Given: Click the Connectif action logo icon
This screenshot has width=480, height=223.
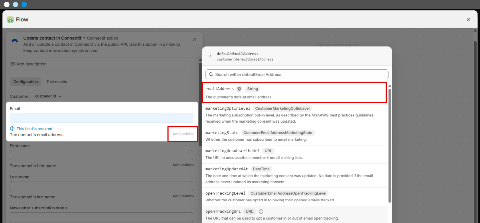Looking at the screenshot, I should click(x=15, y=41).
